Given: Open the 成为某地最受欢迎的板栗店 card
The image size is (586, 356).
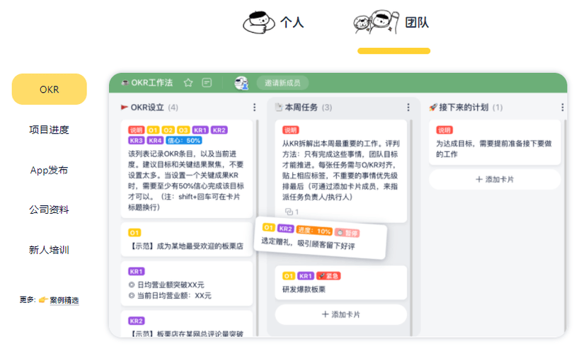Looking at the screenshot, I should 187,239.
